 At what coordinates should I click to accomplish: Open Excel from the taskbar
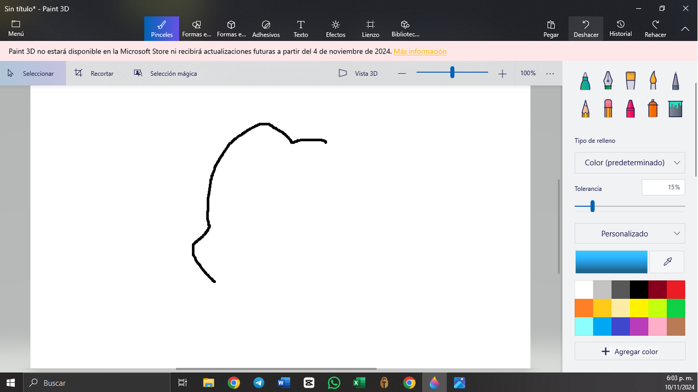pos(359,383)
